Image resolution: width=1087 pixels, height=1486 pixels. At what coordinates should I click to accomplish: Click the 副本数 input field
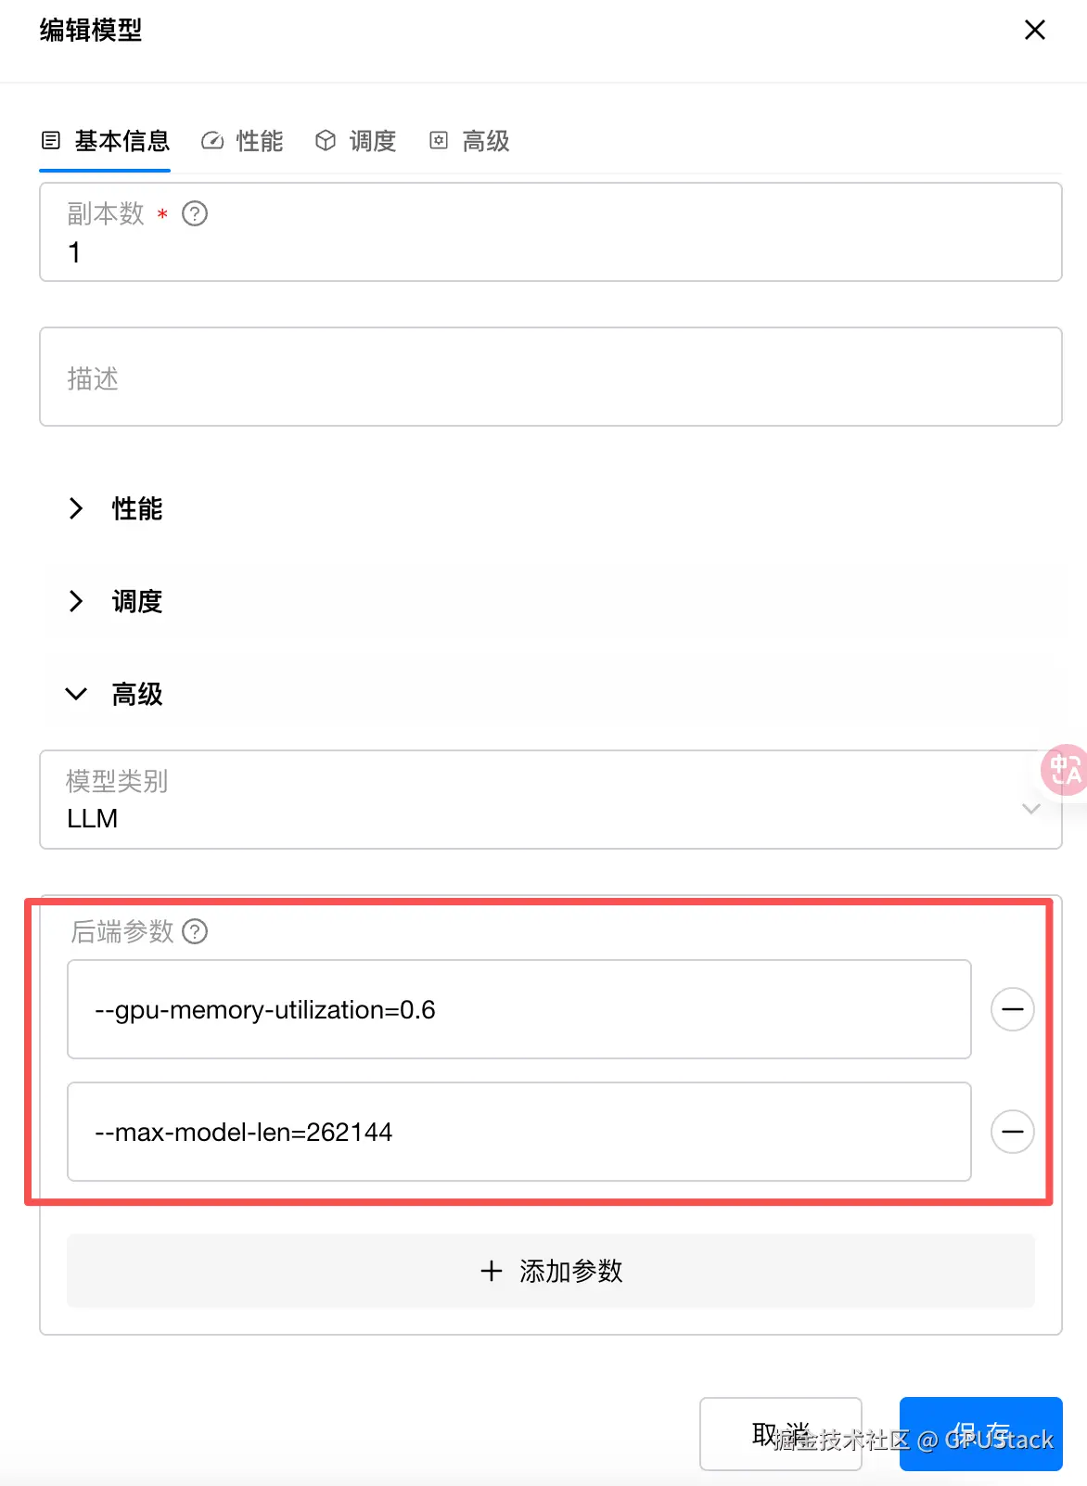pyautogui.click(x=550, y=252)
